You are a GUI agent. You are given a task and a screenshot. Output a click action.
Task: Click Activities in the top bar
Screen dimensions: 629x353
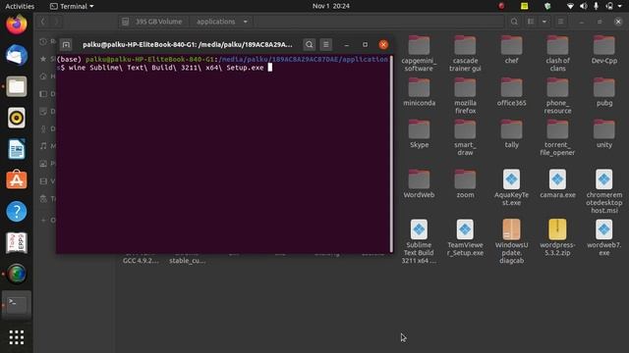[20, 6]
